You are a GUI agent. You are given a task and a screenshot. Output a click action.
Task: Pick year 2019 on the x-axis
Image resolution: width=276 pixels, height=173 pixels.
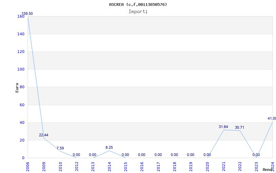[191, 167]
